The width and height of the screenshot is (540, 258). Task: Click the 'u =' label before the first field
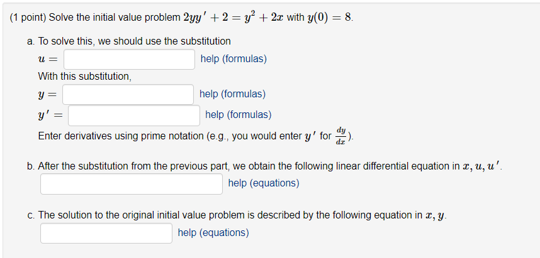click(x=47, y=60)
